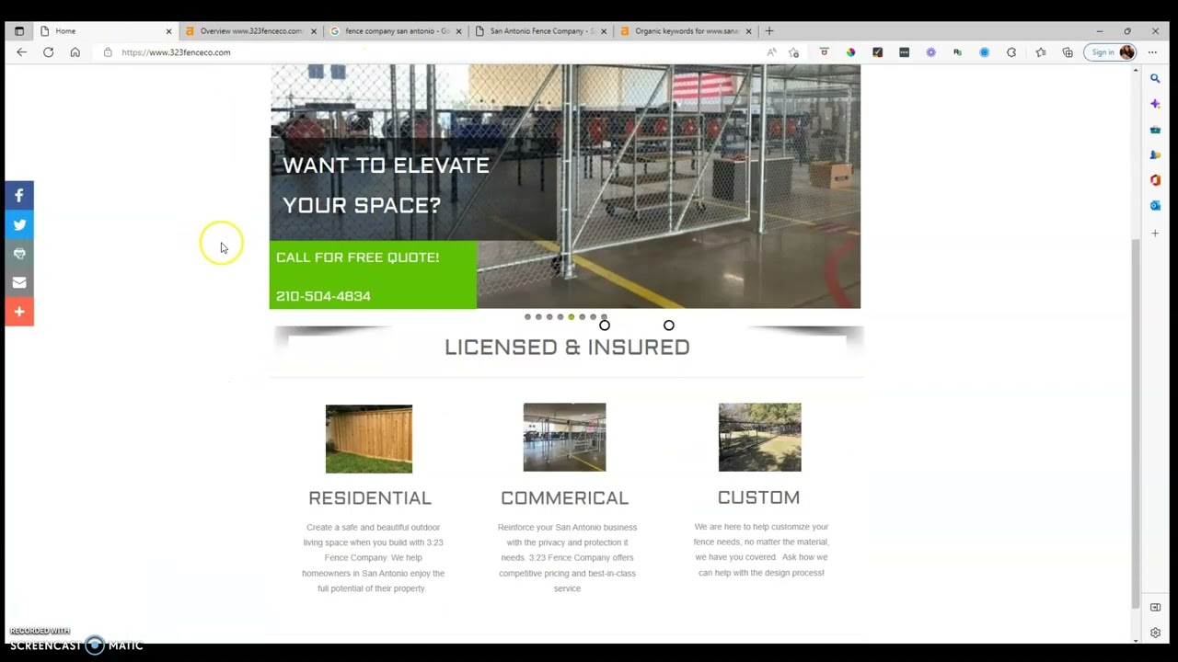
Task: Click the checkmark extension icon
Action: [x=877, y=52]
